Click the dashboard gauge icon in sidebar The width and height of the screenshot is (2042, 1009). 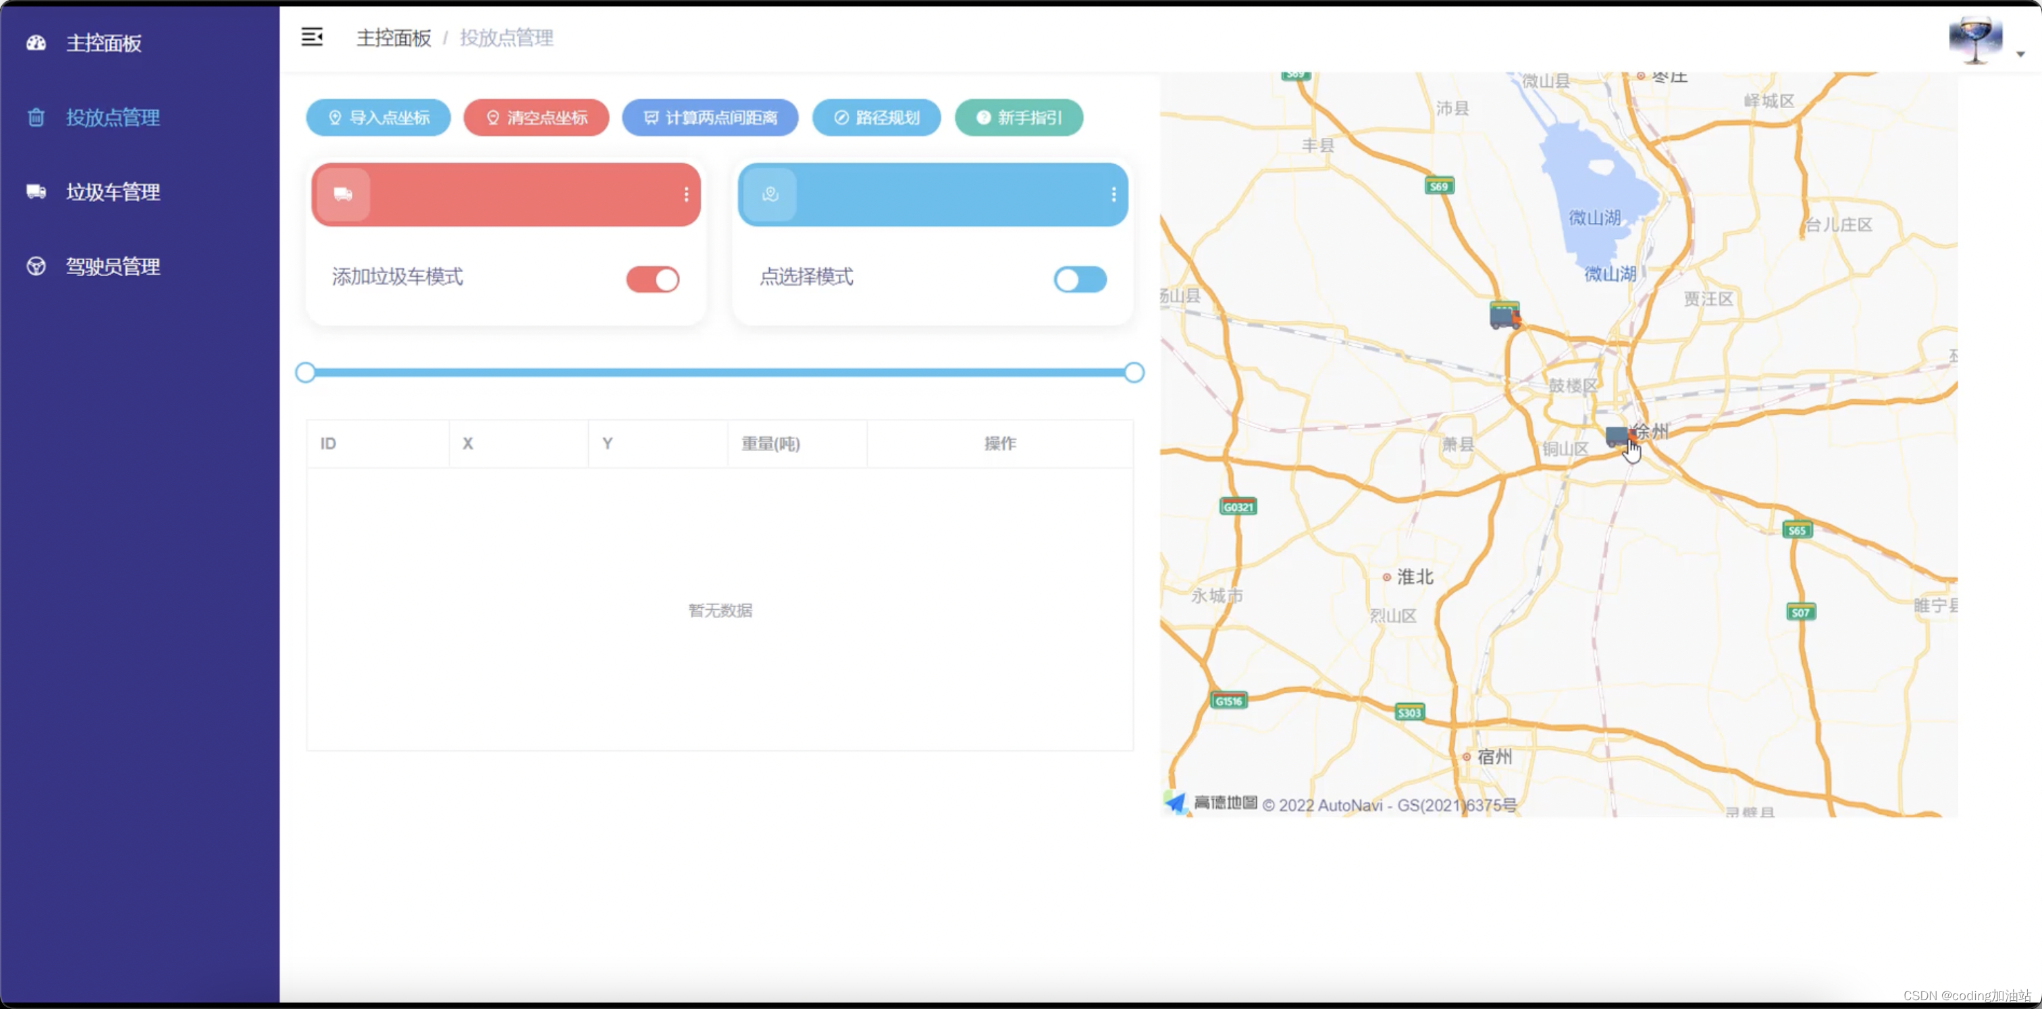point(36,43)
